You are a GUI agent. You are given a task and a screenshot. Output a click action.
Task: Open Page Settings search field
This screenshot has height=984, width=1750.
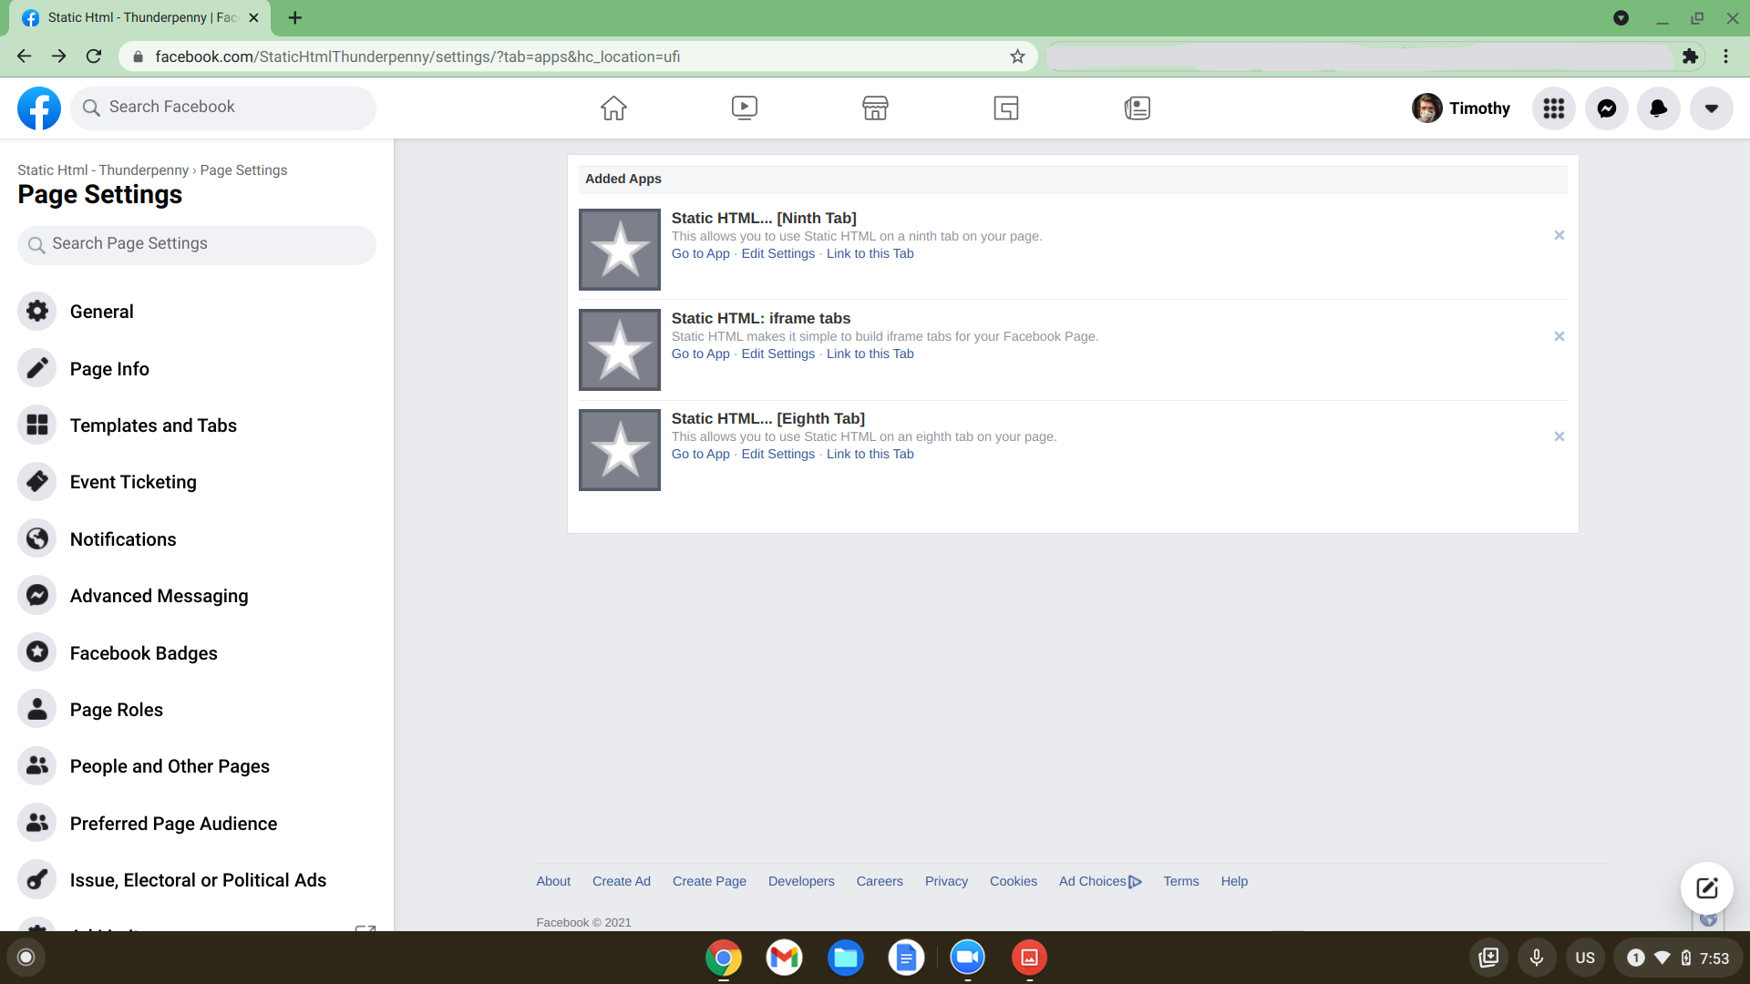tap(196, 244)
